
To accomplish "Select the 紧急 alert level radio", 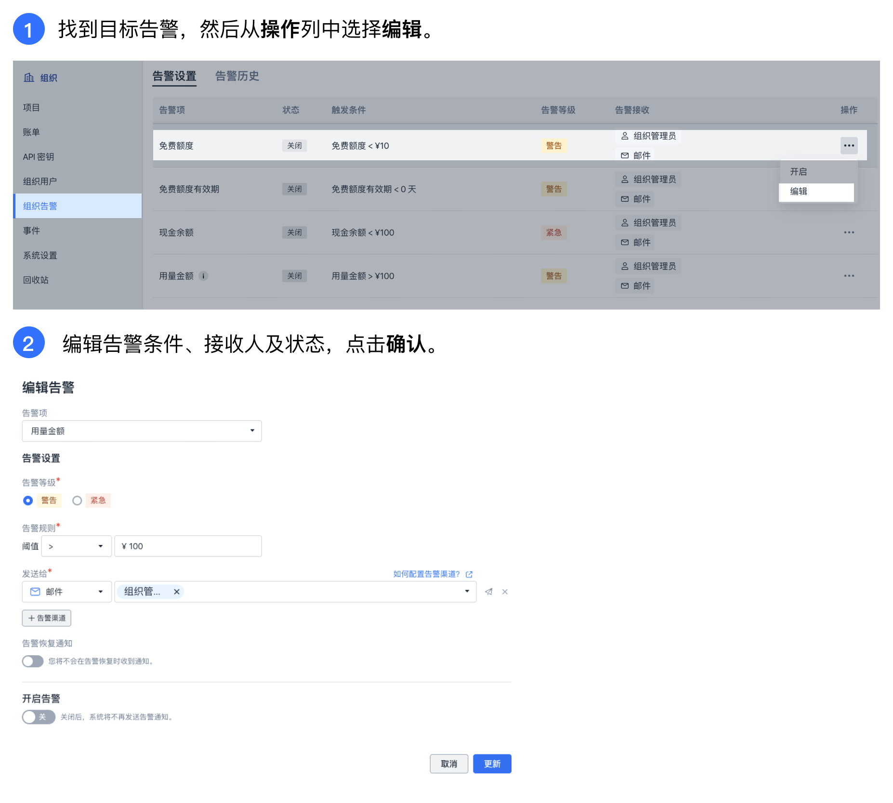I will [77, 501].
